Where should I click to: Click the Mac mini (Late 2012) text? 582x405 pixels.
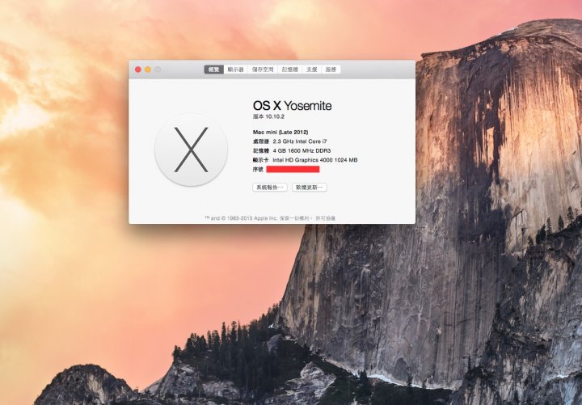click(280, 132)
